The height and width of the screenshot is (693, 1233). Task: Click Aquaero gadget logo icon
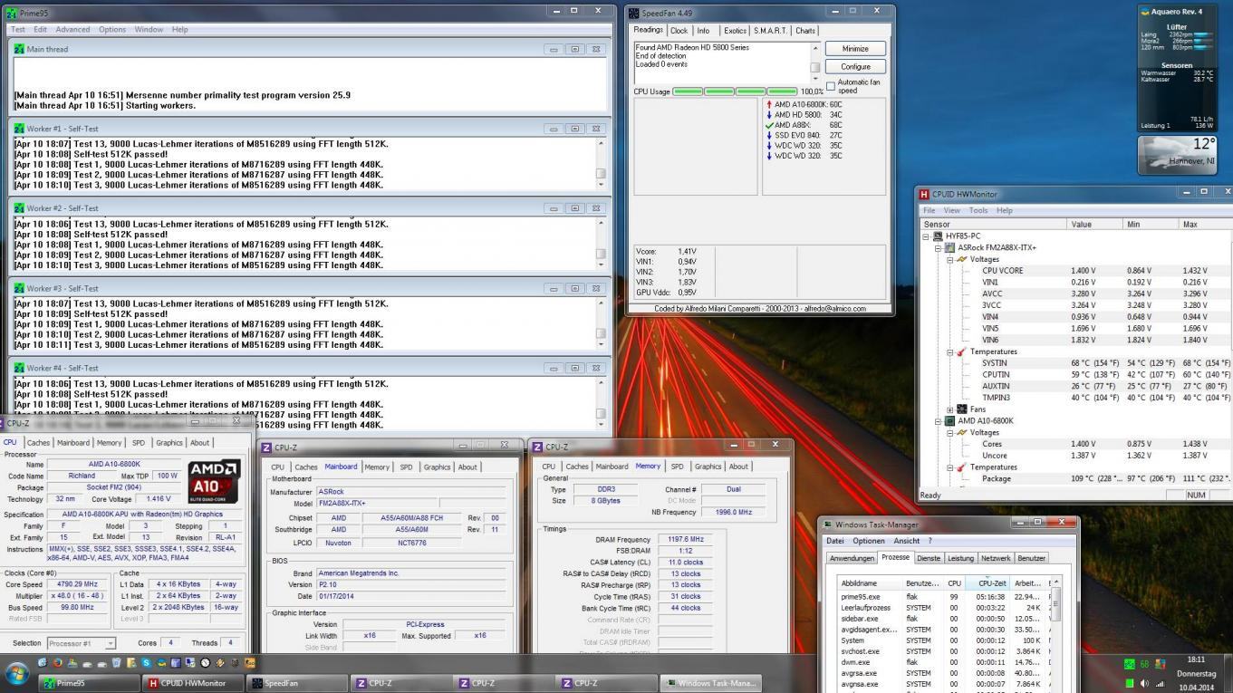point(1145,12)
